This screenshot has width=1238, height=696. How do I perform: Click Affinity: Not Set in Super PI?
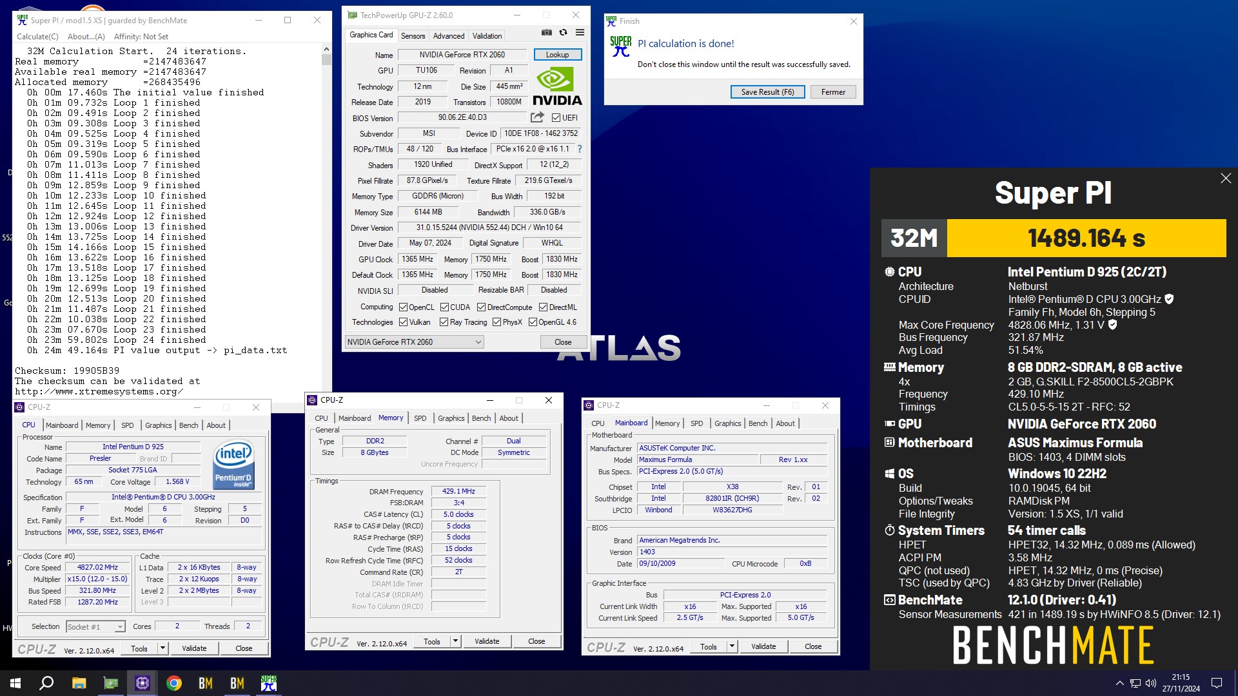tap(141, 37)
